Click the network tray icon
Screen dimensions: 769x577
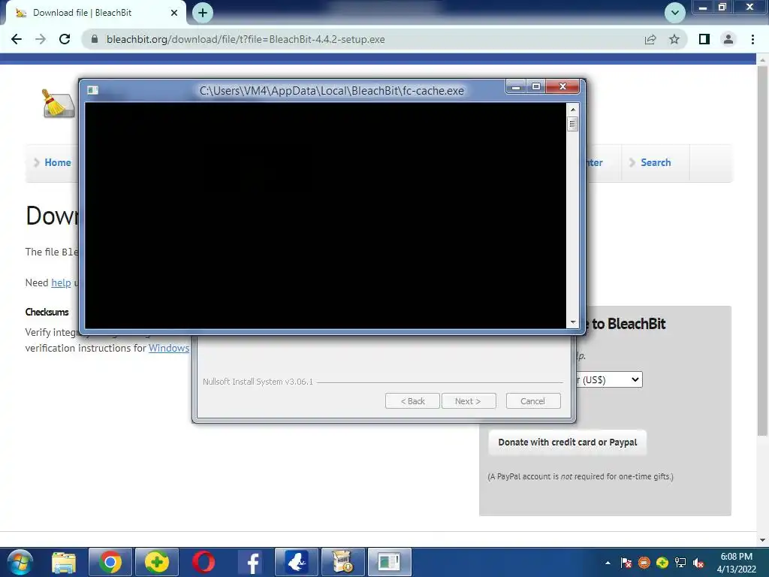pyautogui.click(x=680, y=563)
